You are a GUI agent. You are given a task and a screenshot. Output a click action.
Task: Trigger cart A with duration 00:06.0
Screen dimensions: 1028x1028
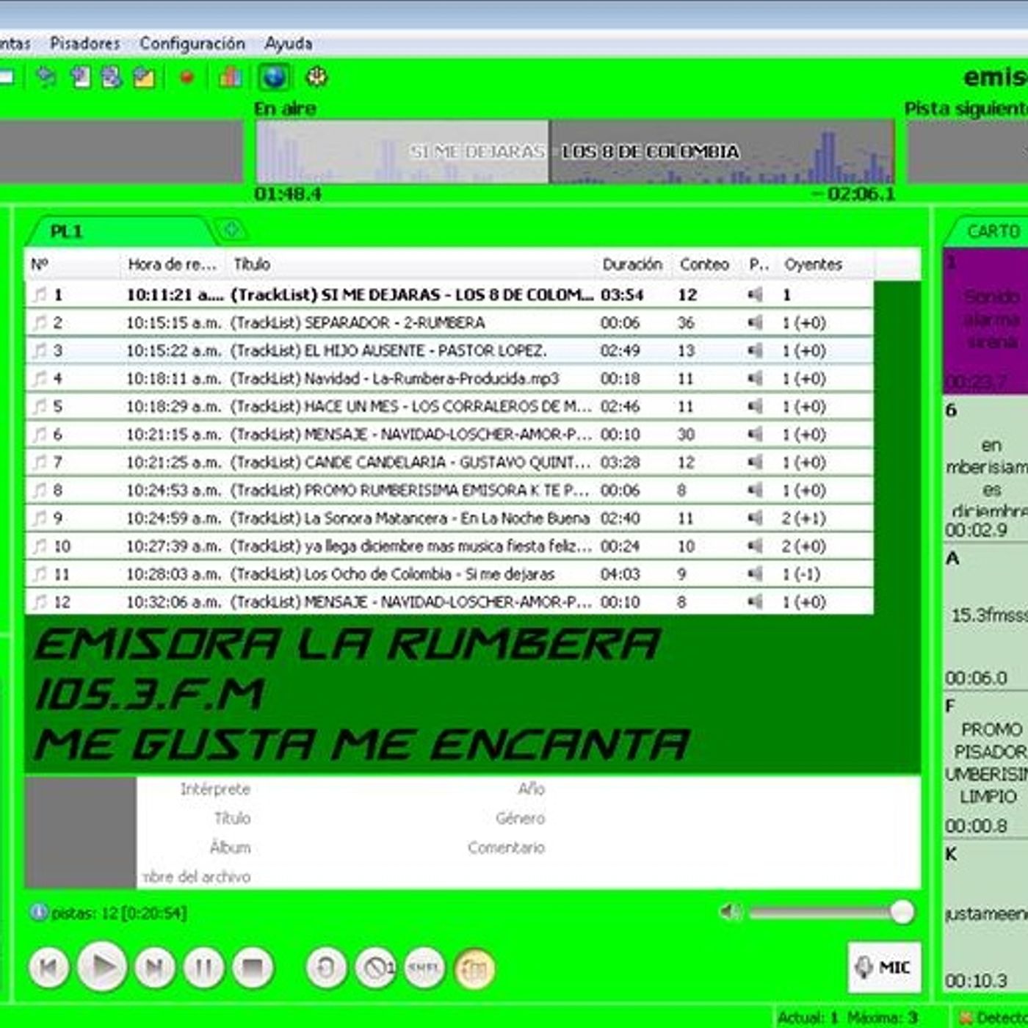(x=986, y=618)
